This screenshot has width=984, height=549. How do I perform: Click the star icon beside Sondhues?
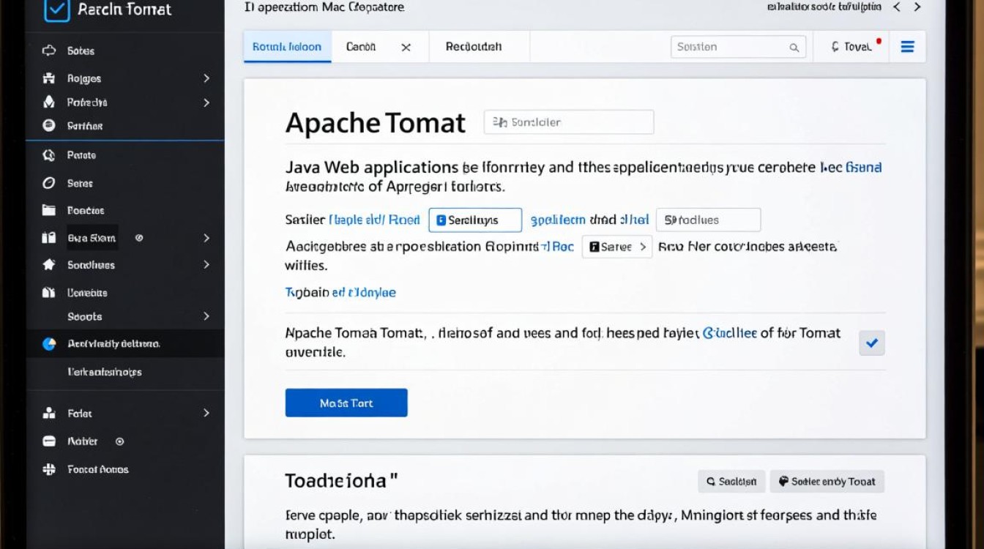[x=49, y=265]
